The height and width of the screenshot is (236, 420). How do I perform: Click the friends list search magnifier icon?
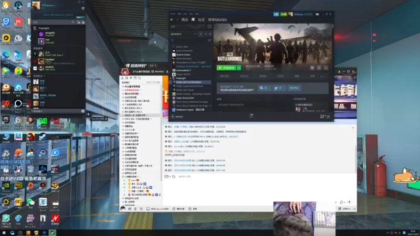coord(73,22)
